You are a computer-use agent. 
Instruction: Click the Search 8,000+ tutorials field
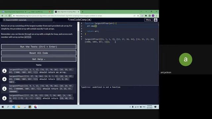point(27,20)
